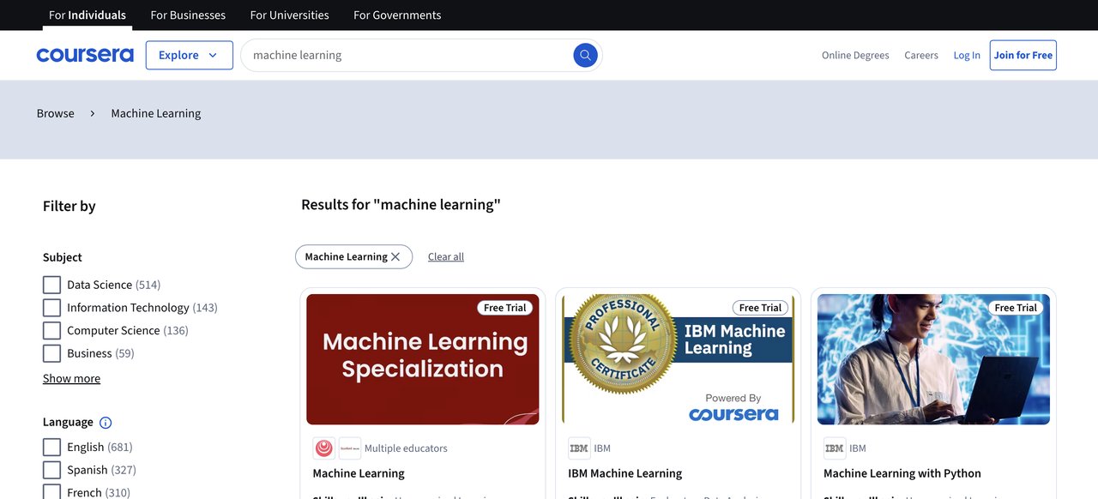This screenshot has width=1098, height=499.
Task: Click the Stanford educator logo
Action: [350, 448]
